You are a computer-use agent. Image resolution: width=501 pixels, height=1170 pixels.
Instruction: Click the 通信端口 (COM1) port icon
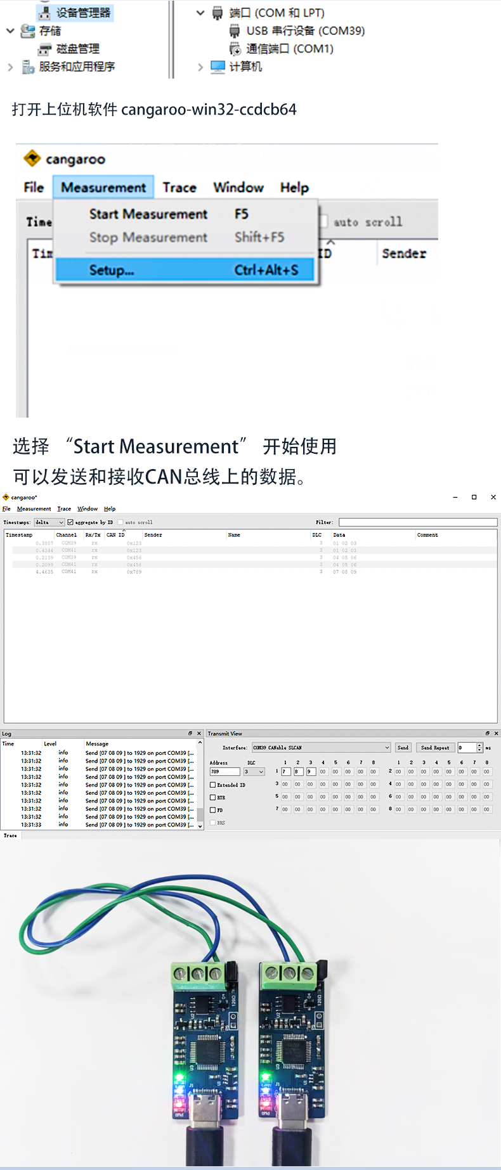(235, 49)
